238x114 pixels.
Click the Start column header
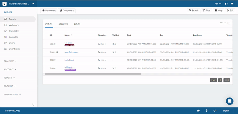[x=129, y=35]
